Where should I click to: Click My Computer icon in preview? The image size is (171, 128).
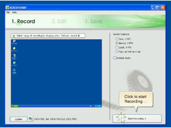[x=14, y=42]
